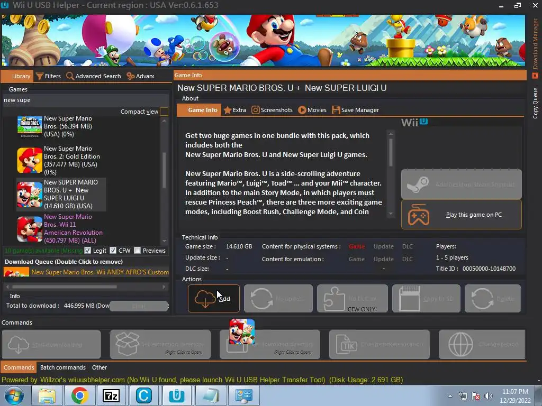Show hidden tray icons arrow

(x=450, y=396)
